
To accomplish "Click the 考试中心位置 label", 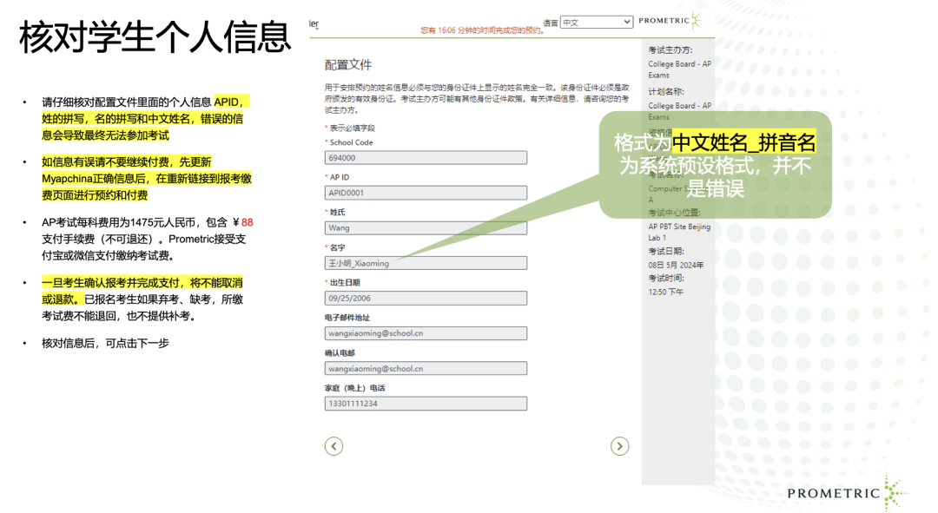I will [674, 213].
